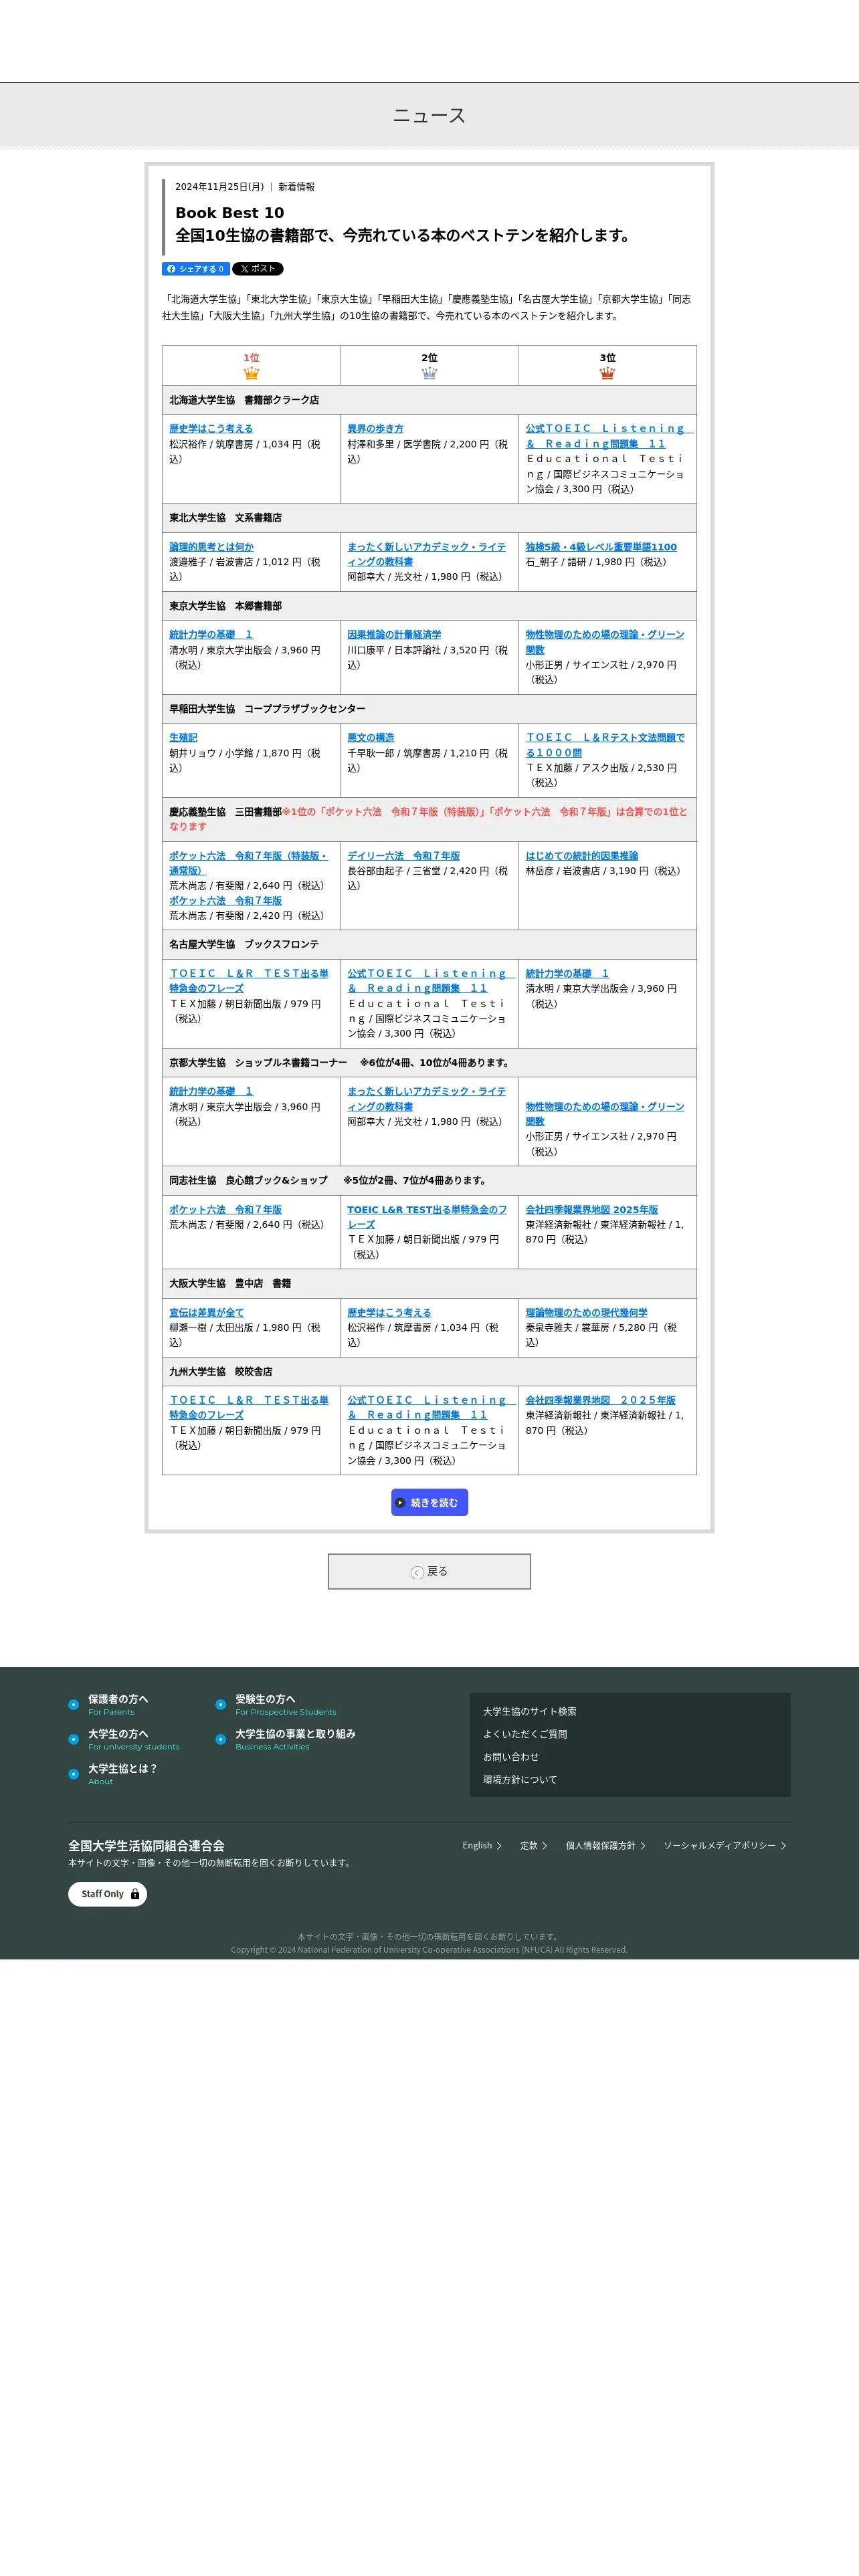The width and height of the screenshot is (859, 2576).
Task: Open 大学生の方へ footer link
Action: pos(118,1734)
